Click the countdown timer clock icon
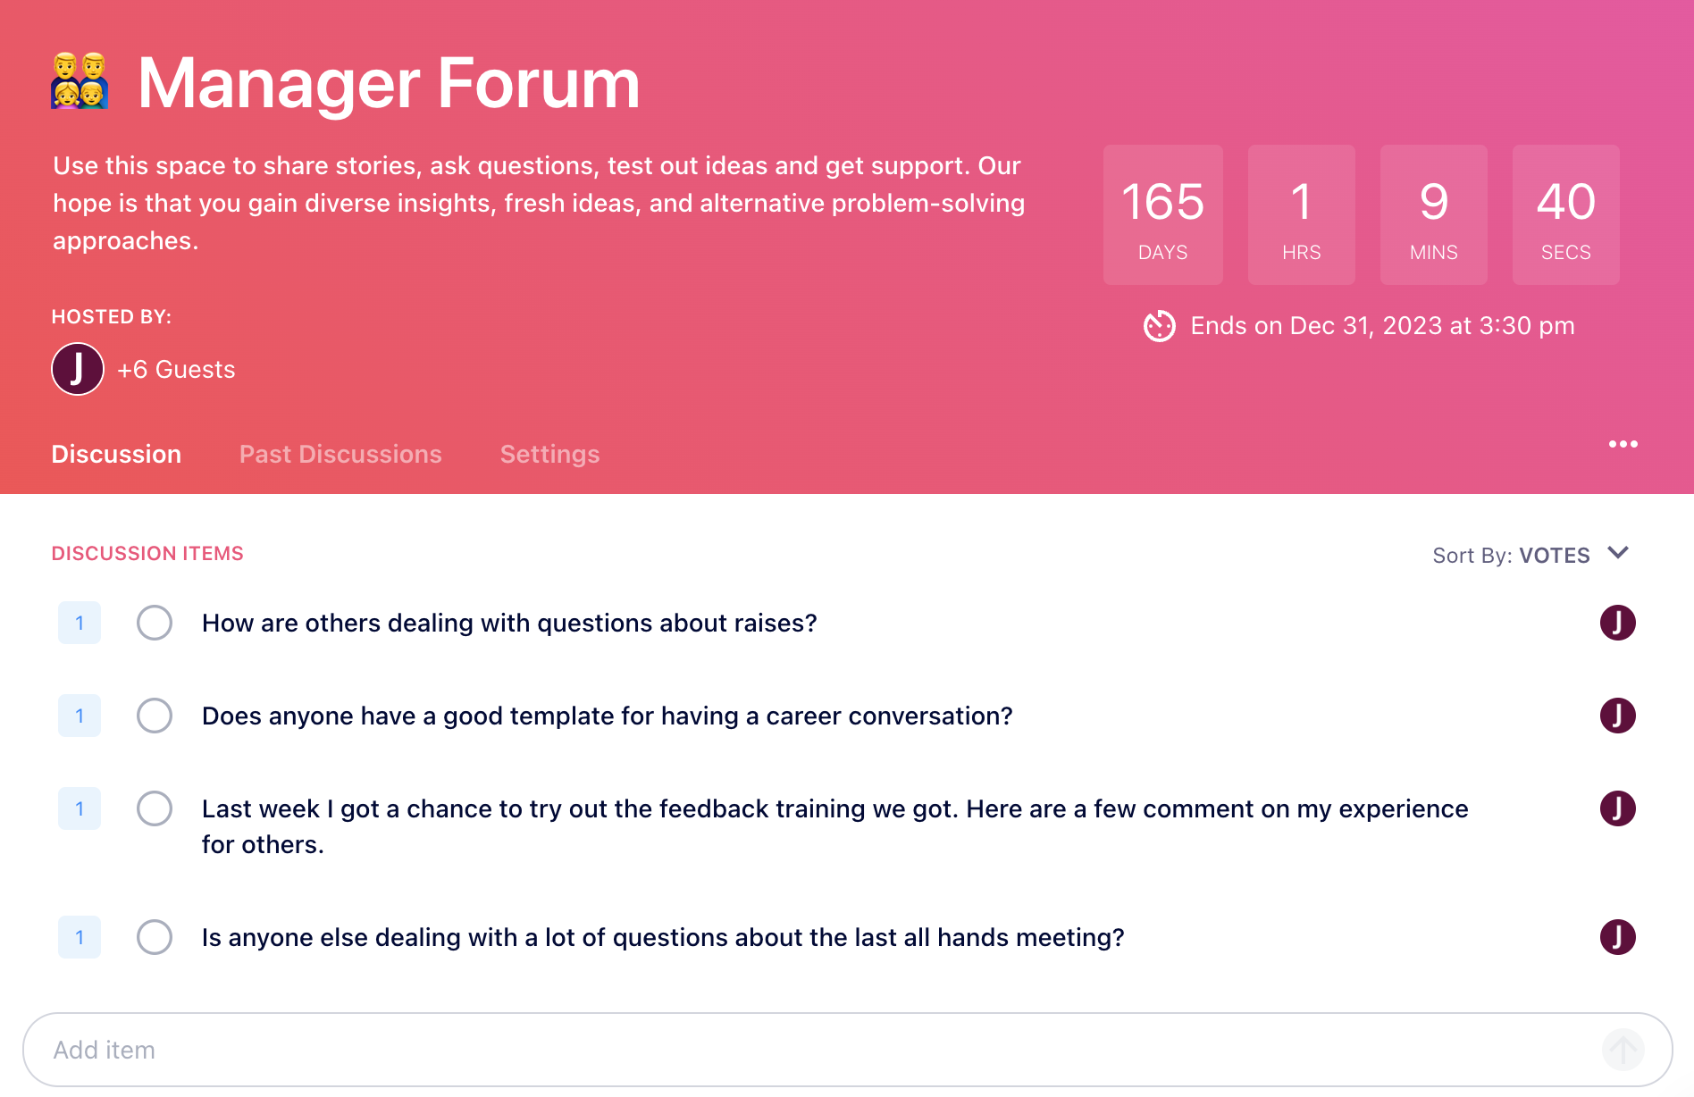Screen dimensions: 1694x1097 pyautogui.click(x=1160, y=326)
